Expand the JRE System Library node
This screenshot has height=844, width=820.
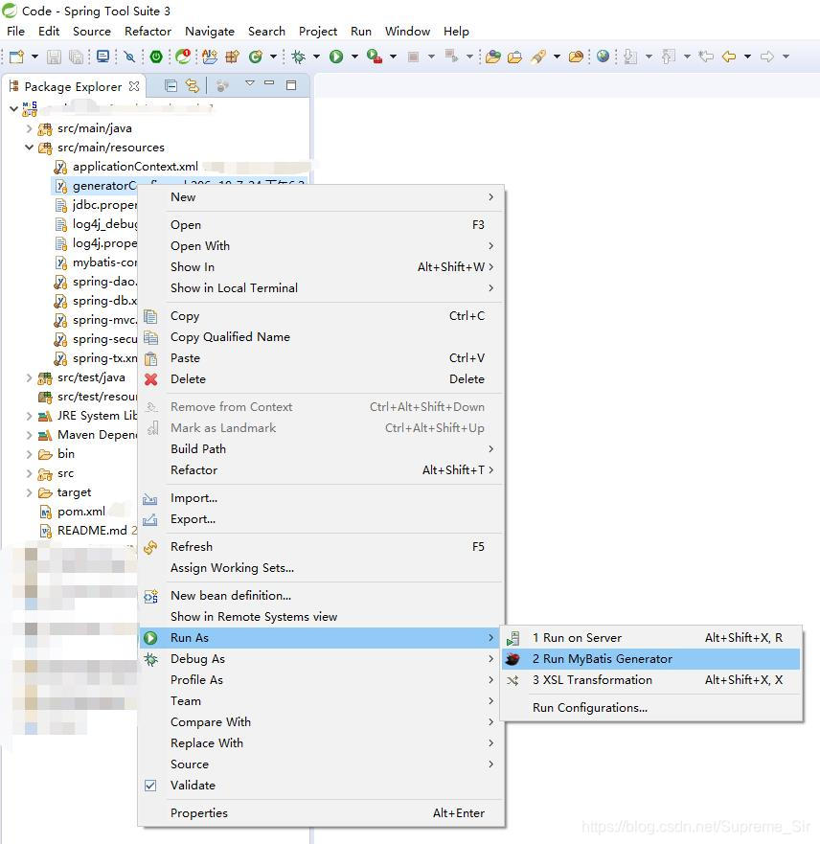[x=29, y=416]
